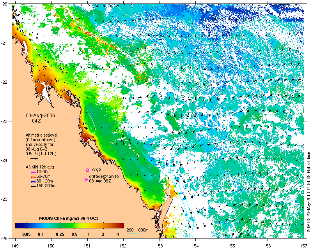Screen dimensions: 312x249
Task: Click the magenta Argo circle marker
Action: tap(87, 170)
